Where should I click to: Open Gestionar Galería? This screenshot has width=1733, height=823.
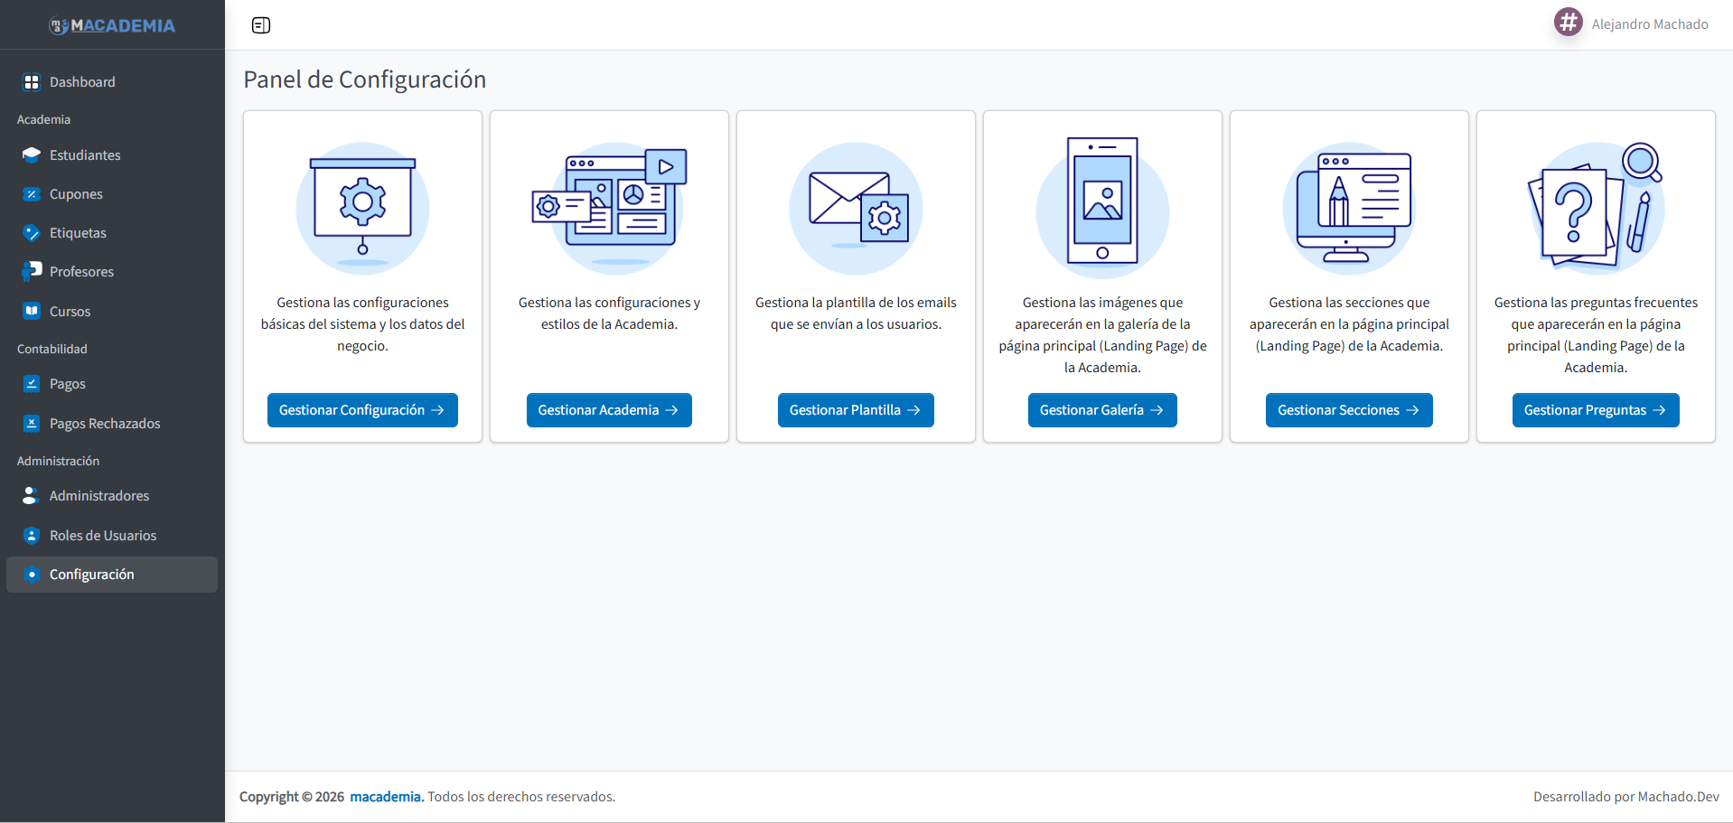pyautogui.click(x=1102, y=409)
